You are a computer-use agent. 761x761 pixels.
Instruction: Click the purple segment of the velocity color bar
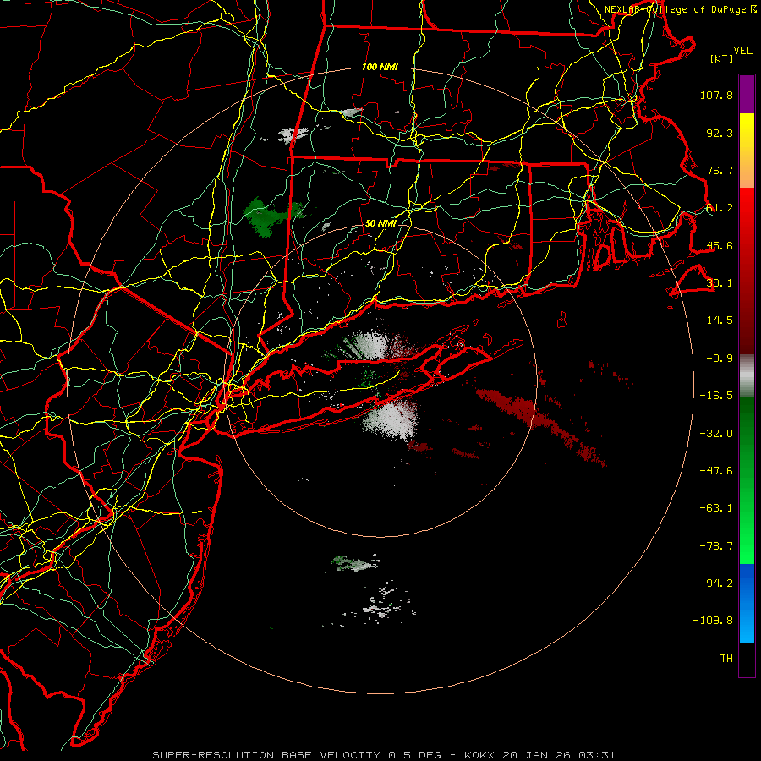point(747,94)
